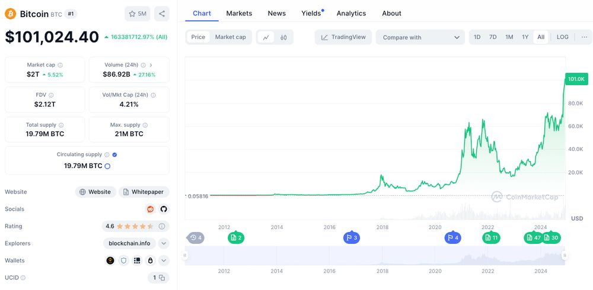Screen dimensions: 593x290
Task: Switch to candlestick chart icon
Action: point(283,37)
